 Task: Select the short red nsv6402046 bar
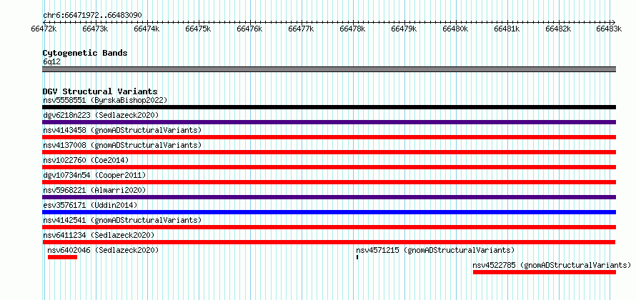point(62,257)
